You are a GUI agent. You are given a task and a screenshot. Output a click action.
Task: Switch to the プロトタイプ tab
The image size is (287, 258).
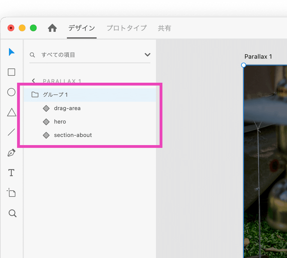point(127,28)
